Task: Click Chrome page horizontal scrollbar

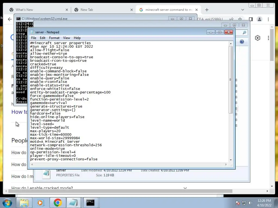Action: (x=120, y=191)
